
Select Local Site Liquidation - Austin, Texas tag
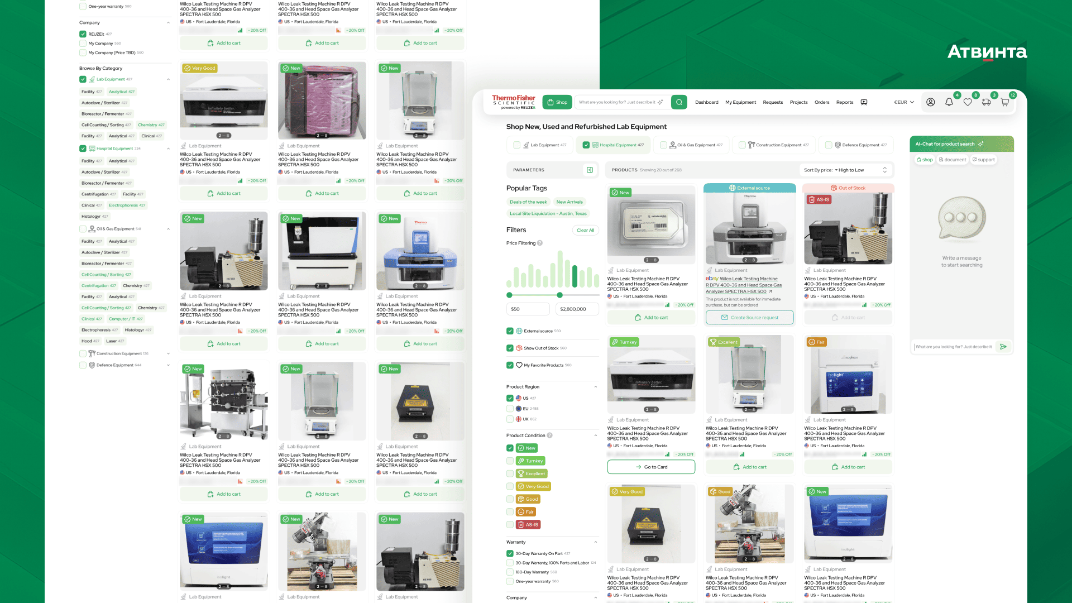[x=548, y=213]
